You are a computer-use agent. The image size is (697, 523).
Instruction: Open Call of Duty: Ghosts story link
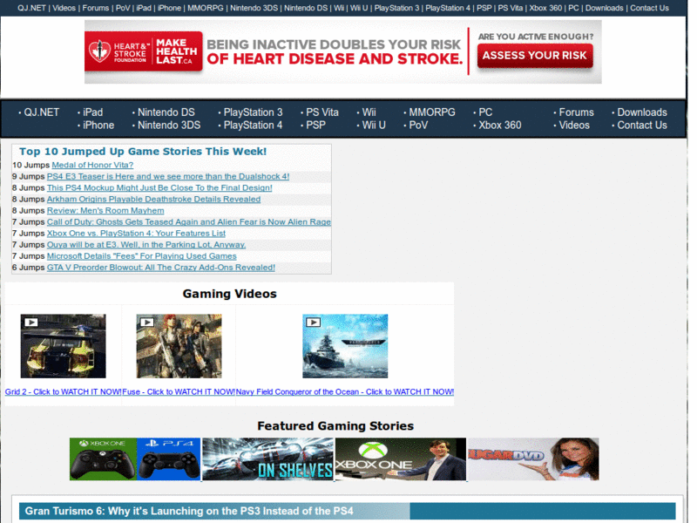pos(189,222)
